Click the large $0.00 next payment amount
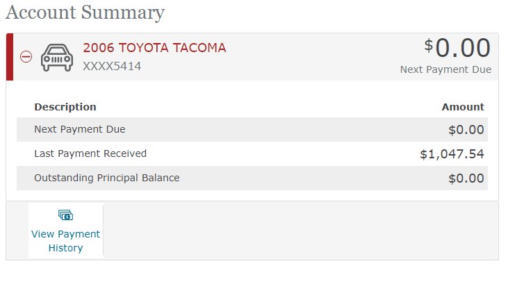This screenshot has width=515, height=284. click(457, 48)
